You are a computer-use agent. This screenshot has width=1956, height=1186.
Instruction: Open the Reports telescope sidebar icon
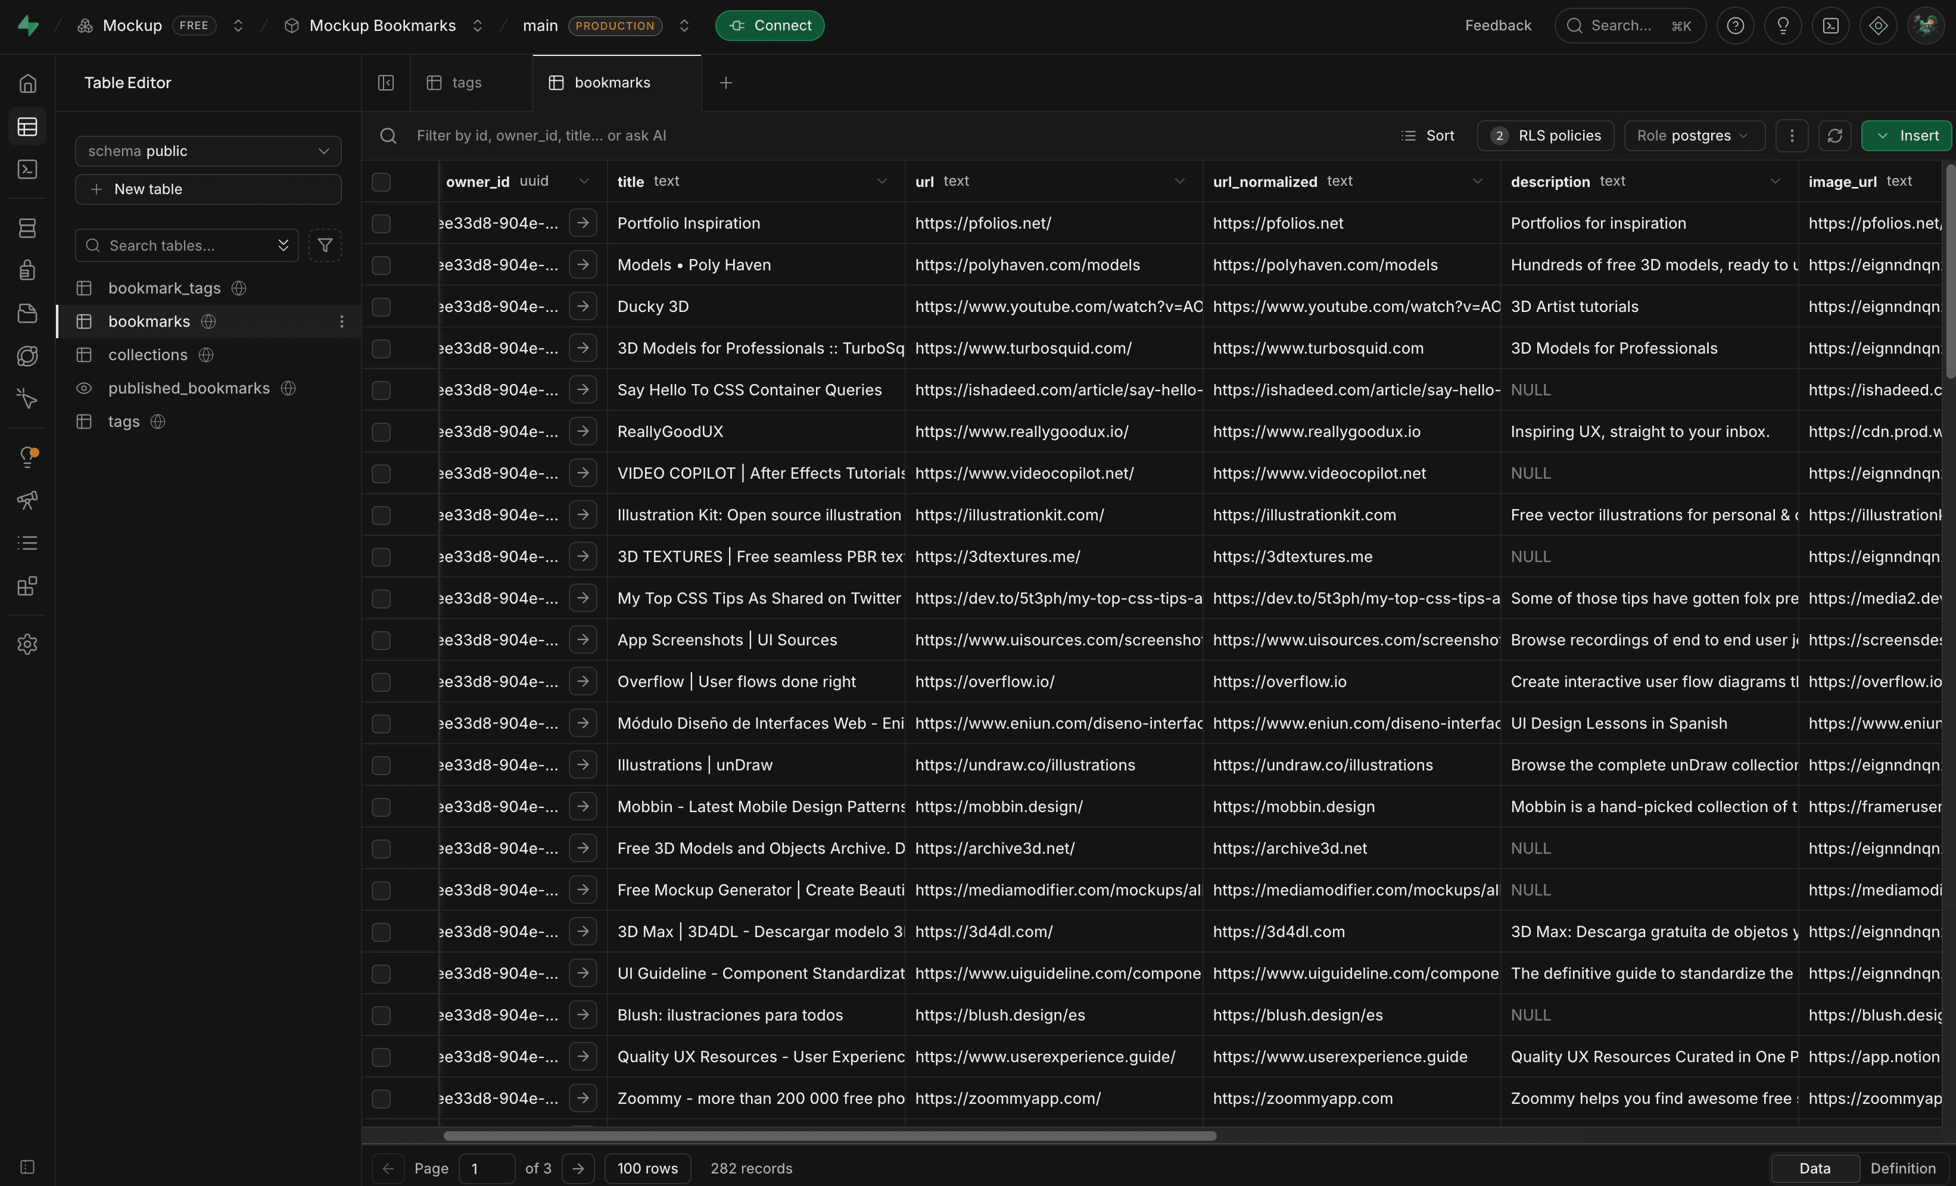(28, 500)
